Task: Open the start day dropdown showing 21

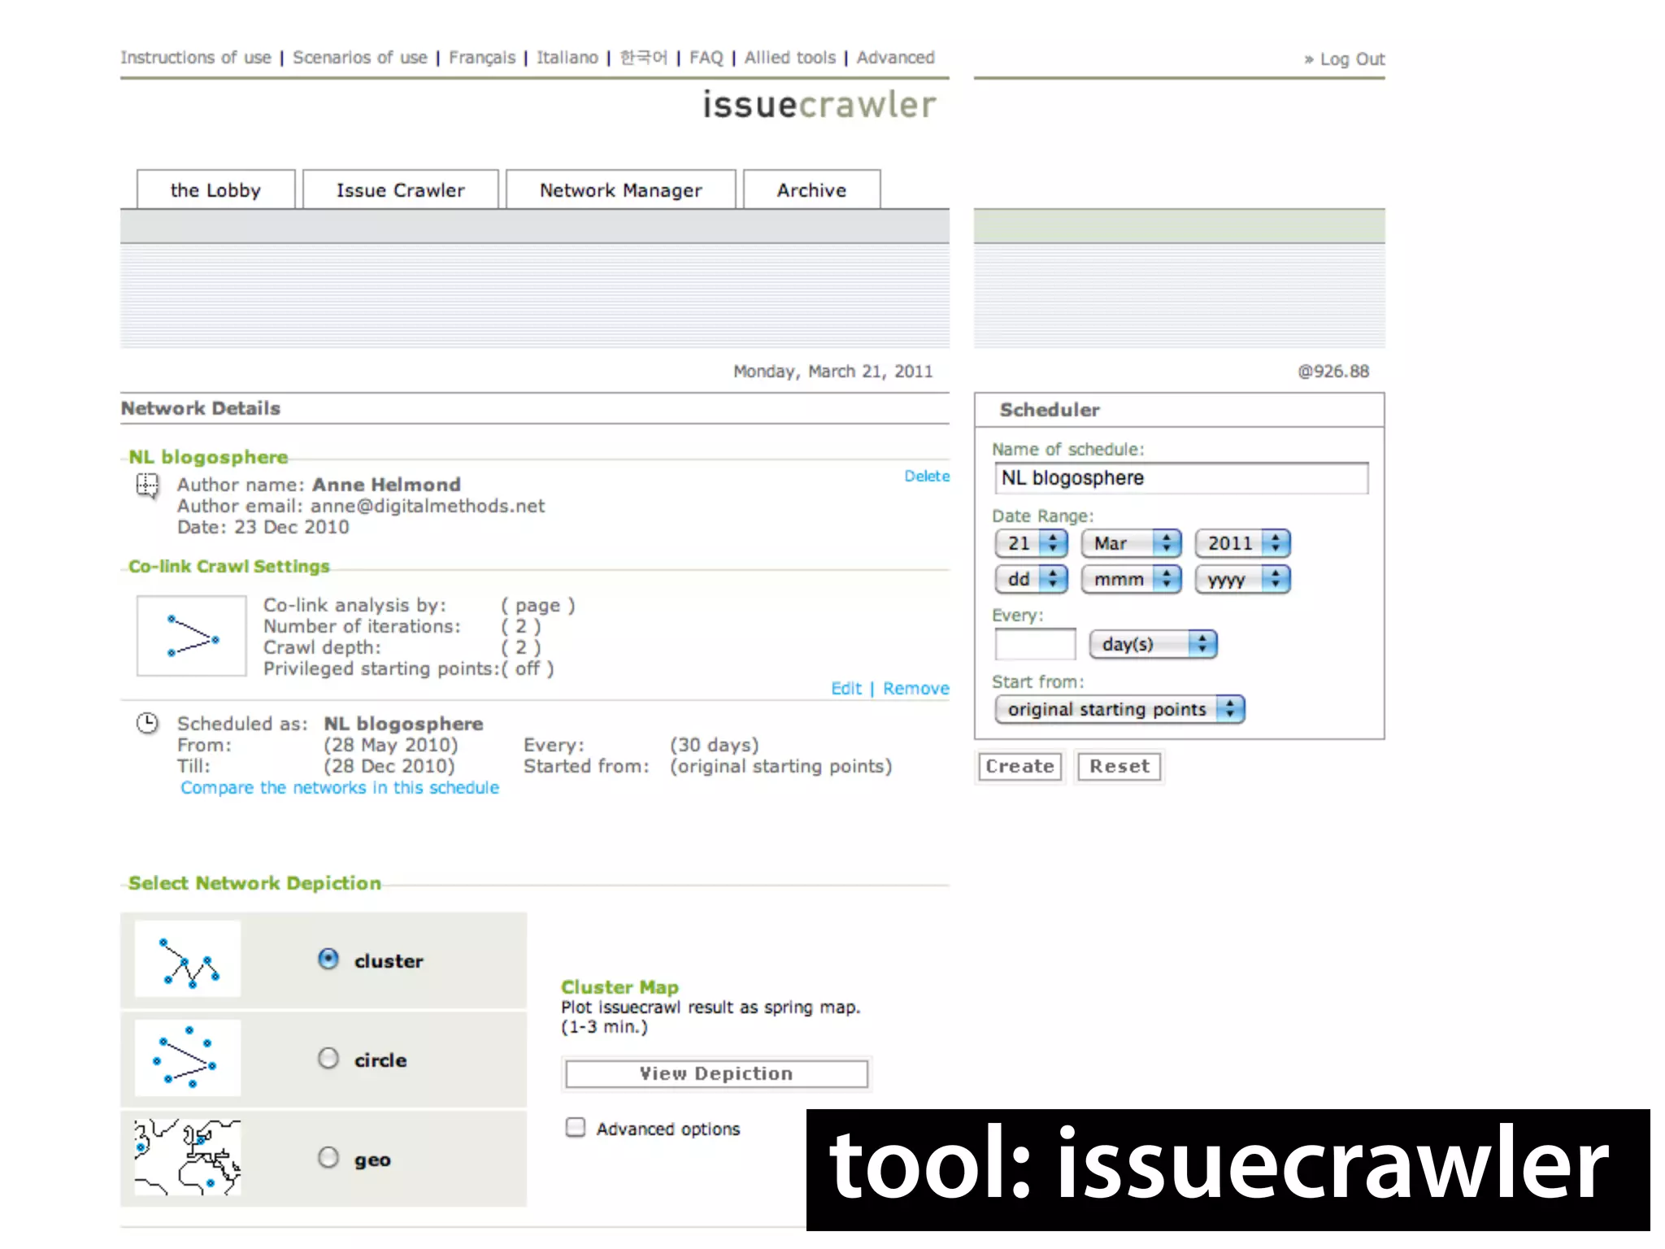Action: click(x=1031, y=543)
